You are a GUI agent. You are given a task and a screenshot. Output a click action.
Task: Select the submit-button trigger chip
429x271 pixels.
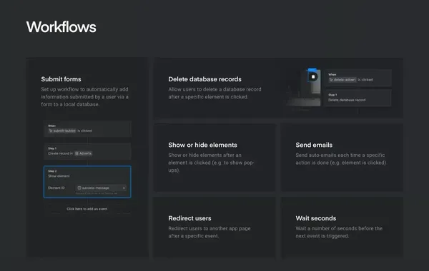point(62,131)
